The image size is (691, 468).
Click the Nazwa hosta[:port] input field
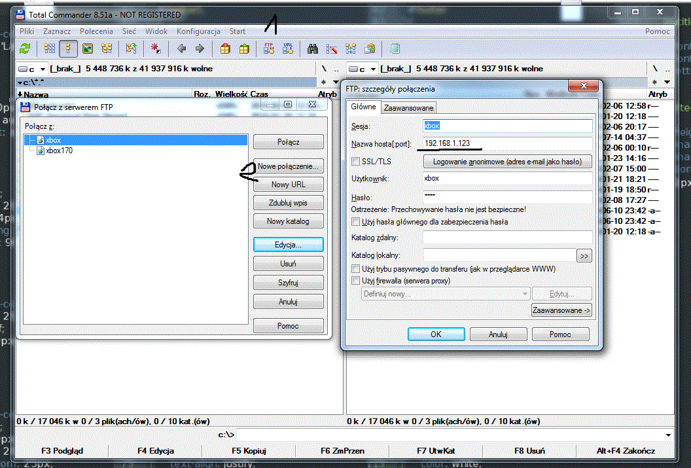[508, 143]
